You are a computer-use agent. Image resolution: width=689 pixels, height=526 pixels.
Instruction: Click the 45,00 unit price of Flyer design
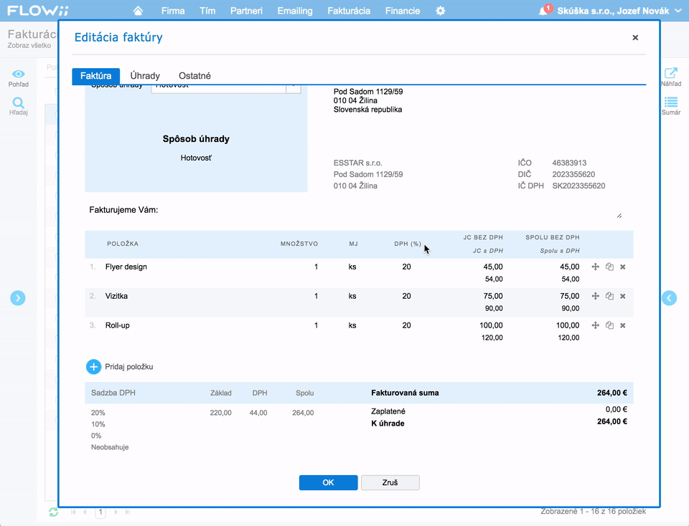(493, 267)
